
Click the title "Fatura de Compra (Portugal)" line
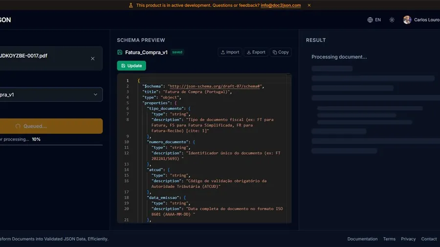[x=187, y=92]
